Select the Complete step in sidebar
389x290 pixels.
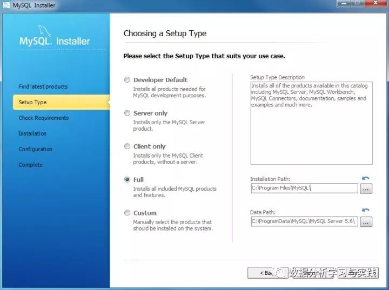30,165
